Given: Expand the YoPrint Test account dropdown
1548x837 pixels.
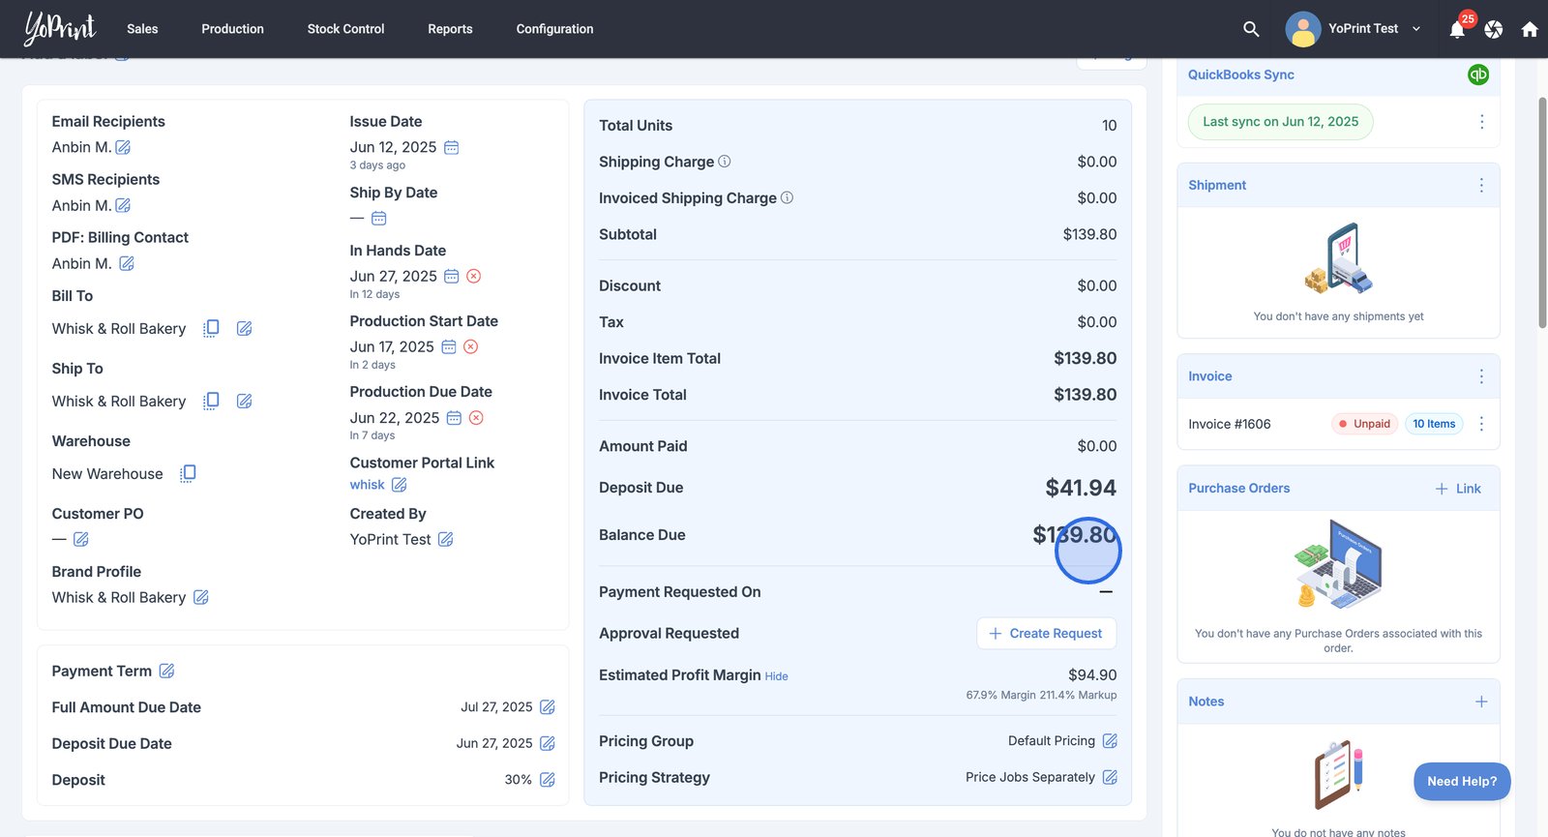Looking at the screenshot, I should click(1416, 29).
